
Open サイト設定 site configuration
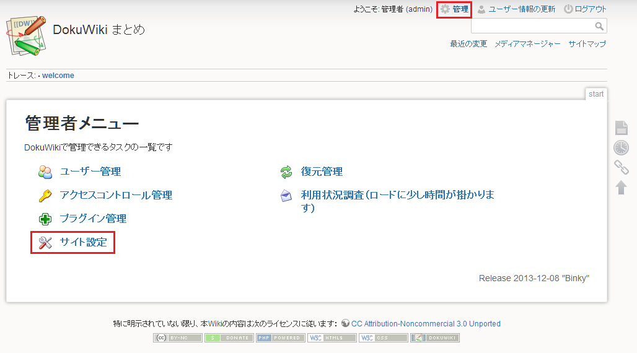coord(83,243)
